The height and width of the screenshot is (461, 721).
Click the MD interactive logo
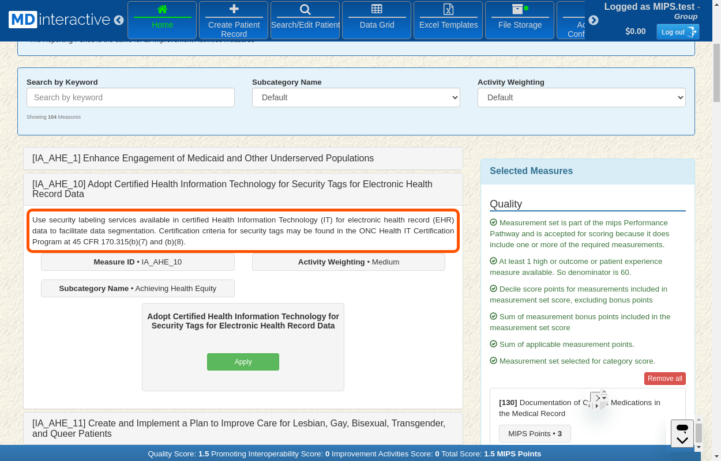point(59,20)
